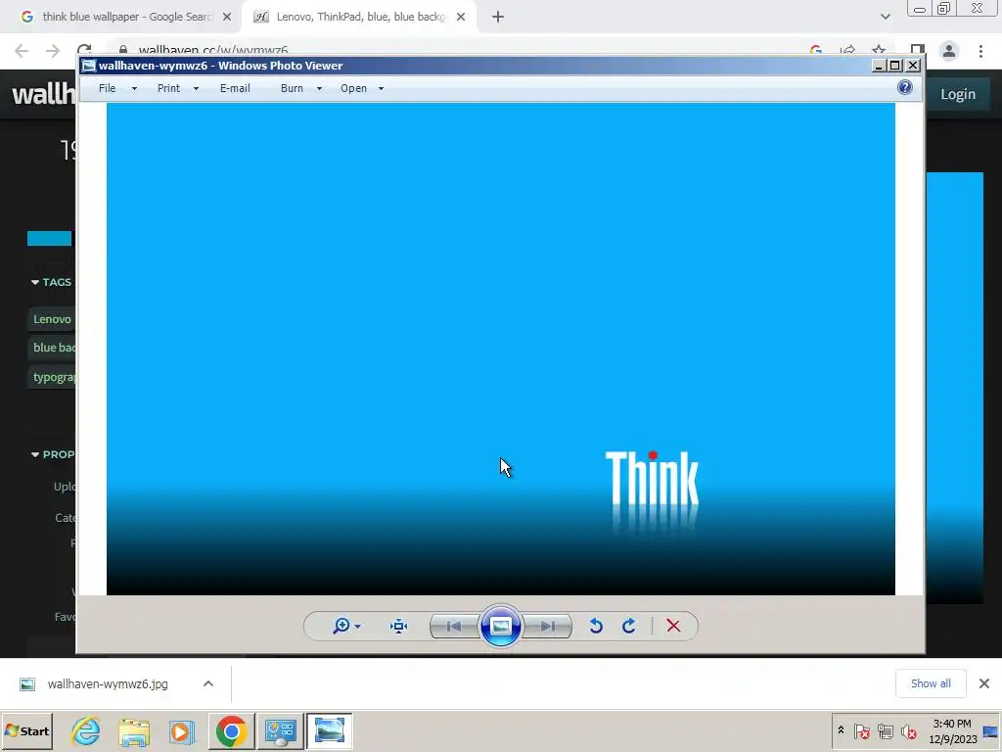
Task: Go back in Chrome
Action: pyautogui.click(x=22, y=51)
